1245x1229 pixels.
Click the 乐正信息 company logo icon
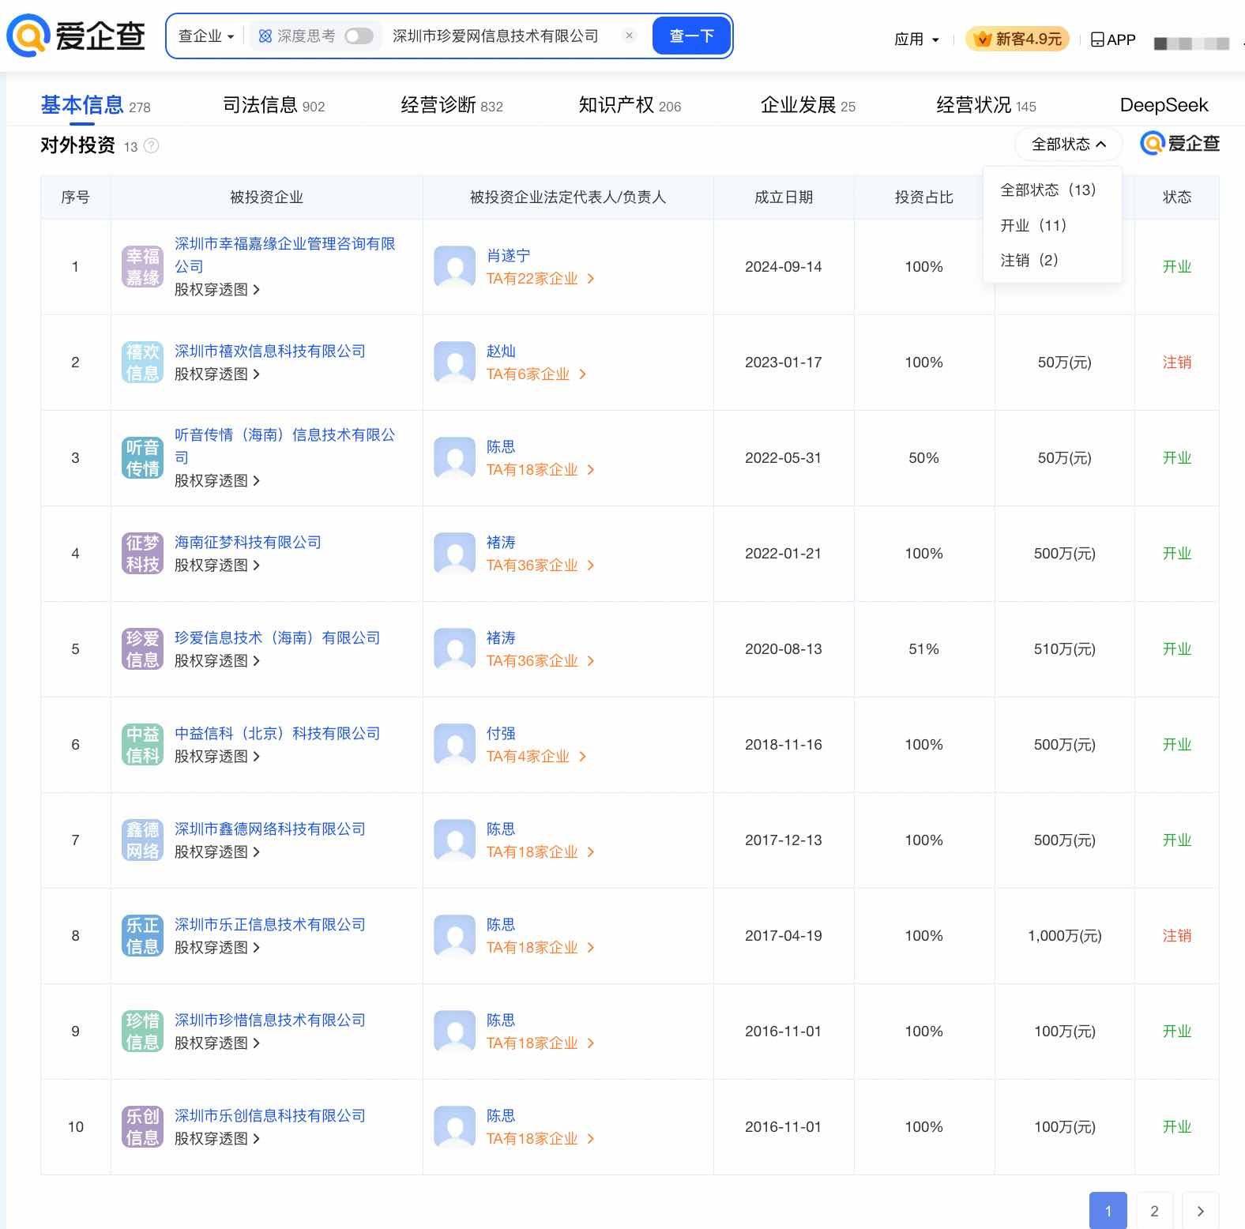[x=142, y=936]
